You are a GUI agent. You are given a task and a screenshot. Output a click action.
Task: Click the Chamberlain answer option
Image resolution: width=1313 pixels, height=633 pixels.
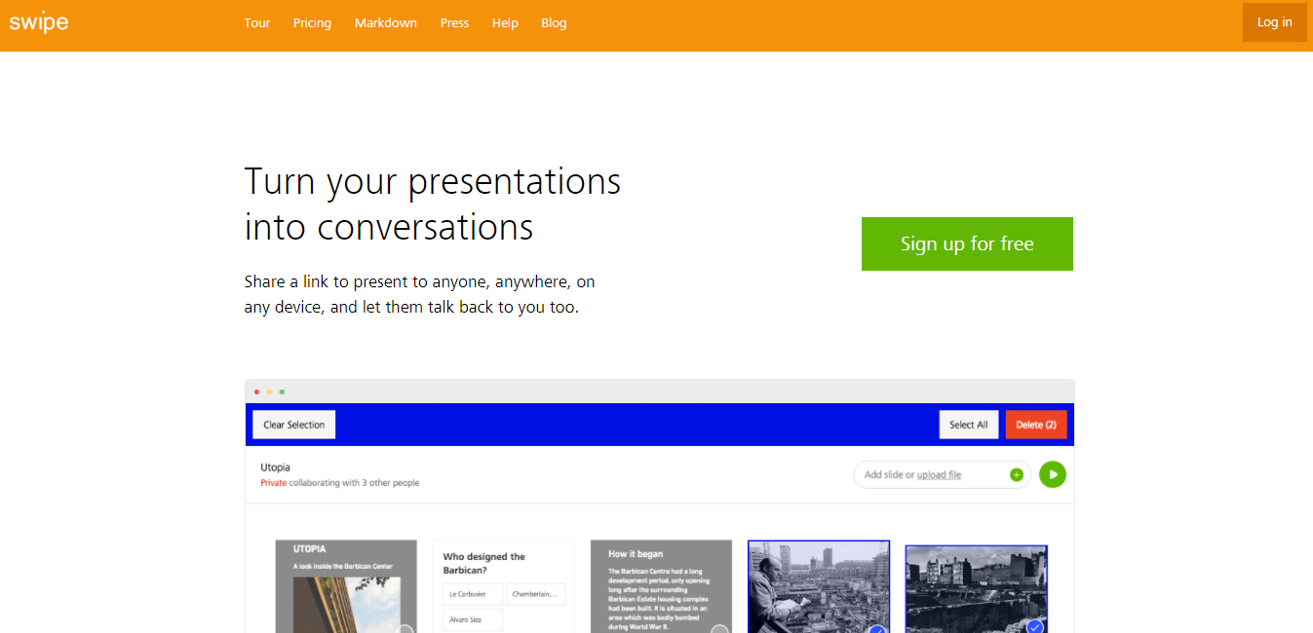(536, 594)
